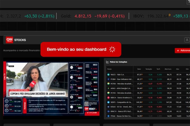Select the 'SBSP3 - Companhia de Sa...' row name
Image resolution: width=190 pixels, height=126 pixels.
pos(122,102)
